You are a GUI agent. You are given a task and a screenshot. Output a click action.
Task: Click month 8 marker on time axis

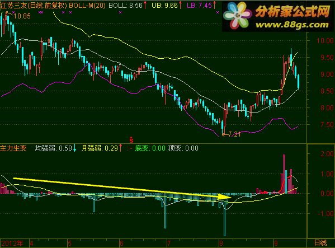click(x=221, y=244)
